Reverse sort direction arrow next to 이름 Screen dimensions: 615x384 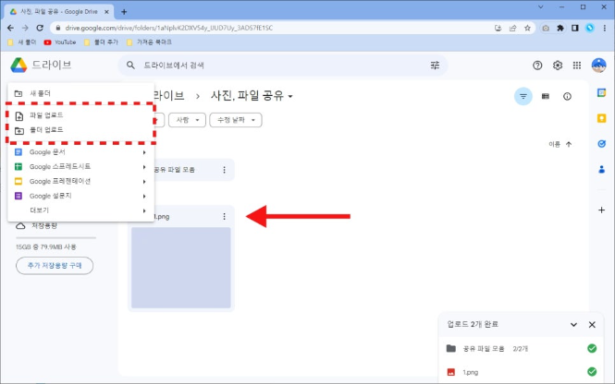(569, 144)
